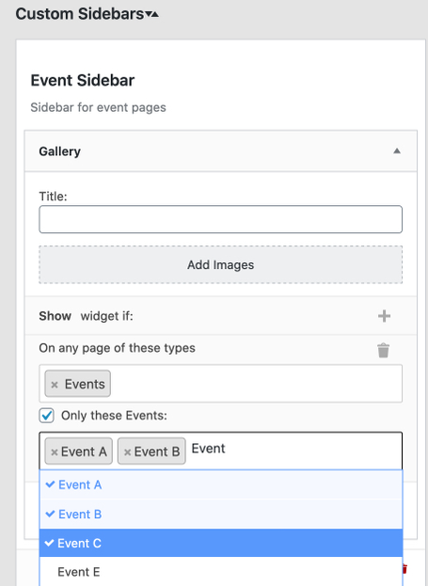Click the Event Sidebar heading
The image size is (428, 586).
tap(83, 80)
